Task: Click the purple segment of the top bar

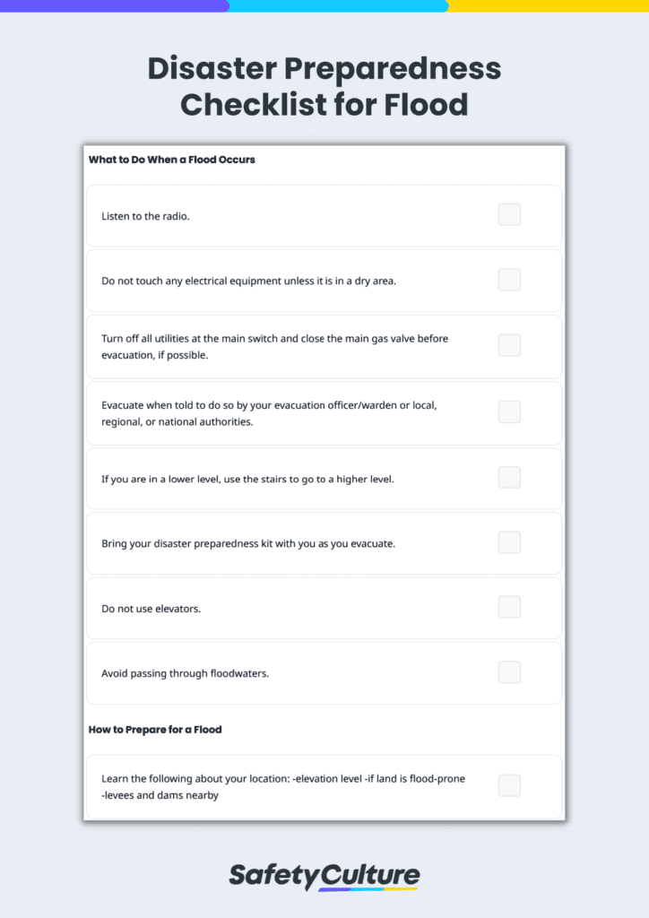Action: pyautogui.click(x=114, y=6)
